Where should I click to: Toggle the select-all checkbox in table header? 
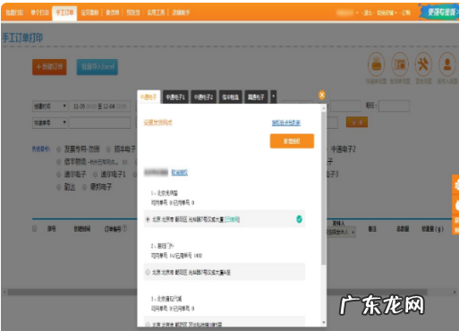[x=35, y=228]
